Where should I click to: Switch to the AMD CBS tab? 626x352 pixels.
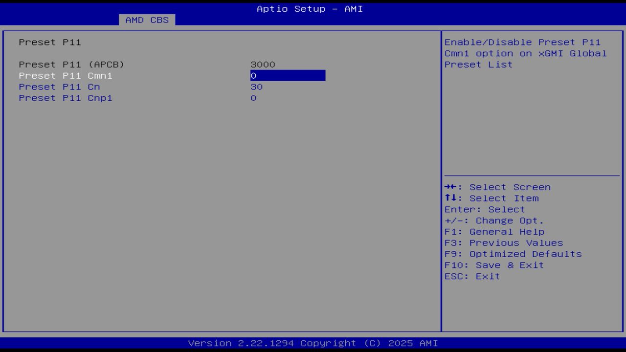coord(146,20)
